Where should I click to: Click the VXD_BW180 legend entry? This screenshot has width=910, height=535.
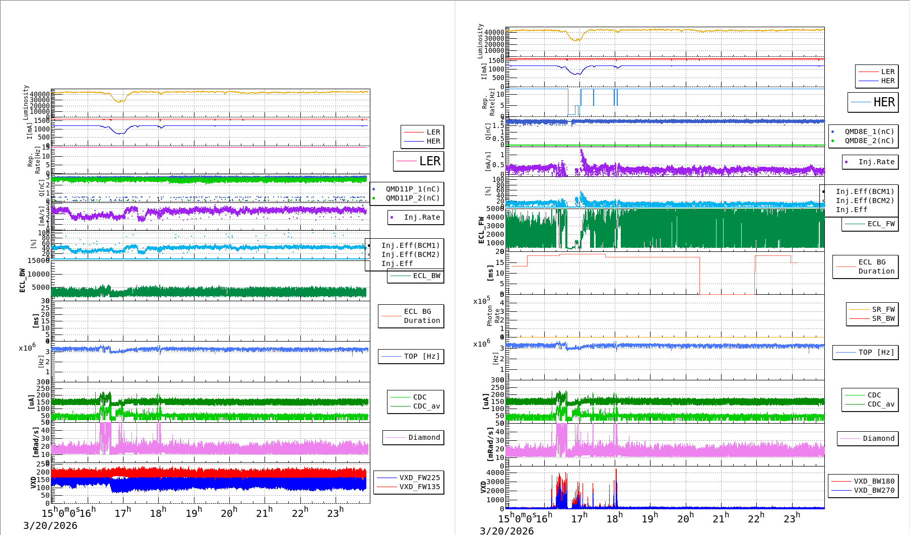click(874, 481)
